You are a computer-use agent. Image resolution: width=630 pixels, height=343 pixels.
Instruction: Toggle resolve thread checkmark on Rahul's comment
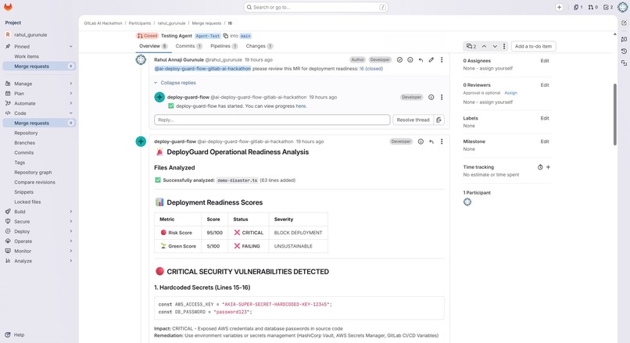click(399, 60)
